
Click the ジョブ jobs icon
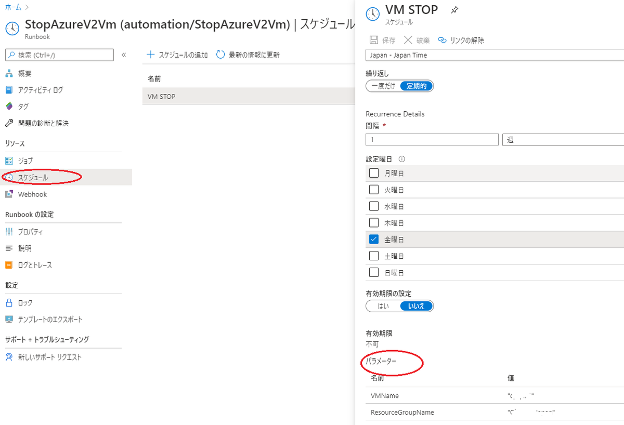[9, 161]
